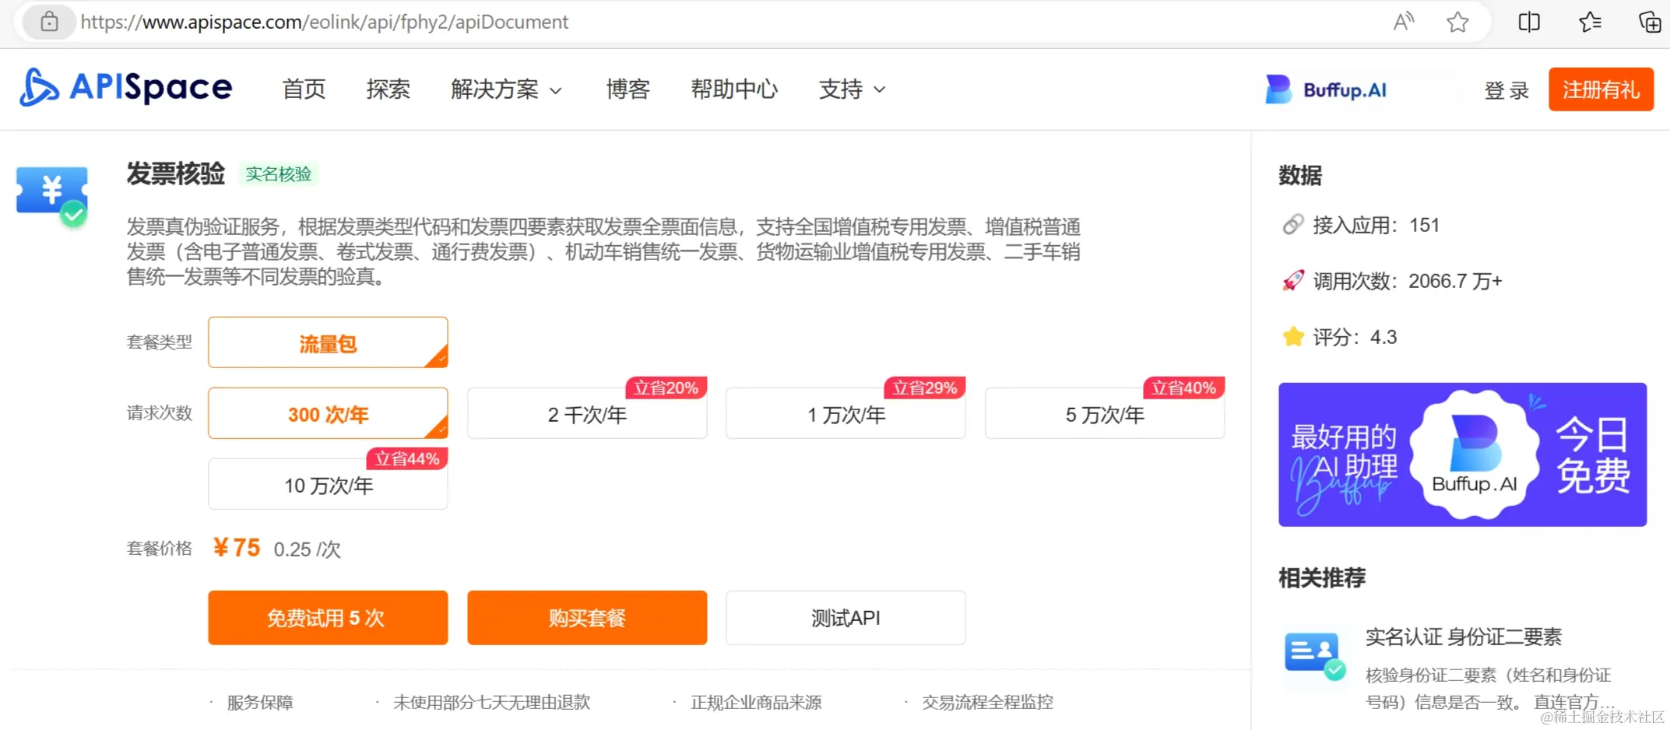1670x730 pixels.
Task: Click the 立省29% discount badge
Action: coord(924,388)
